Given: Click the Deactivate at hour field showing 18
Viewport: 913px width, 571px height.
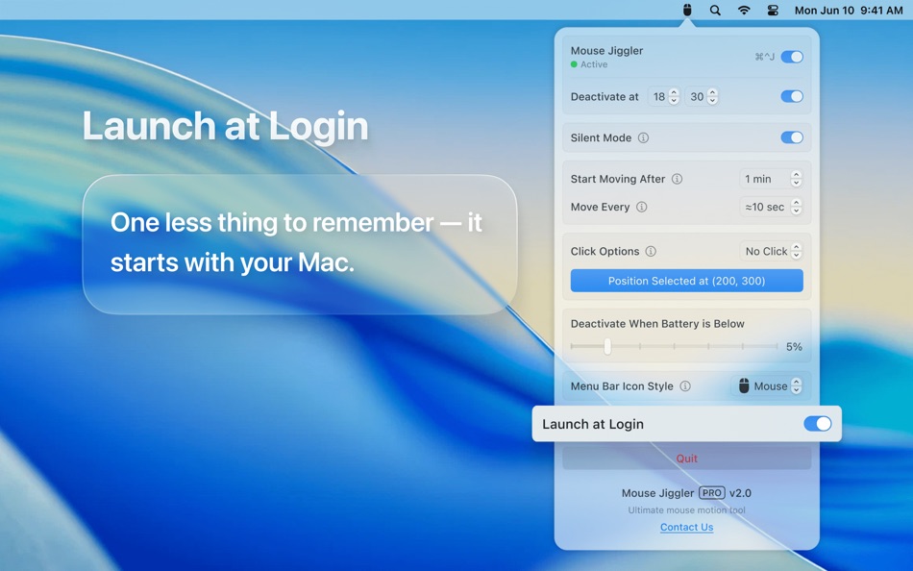Looking at the screenshot, I should point(658,97).
